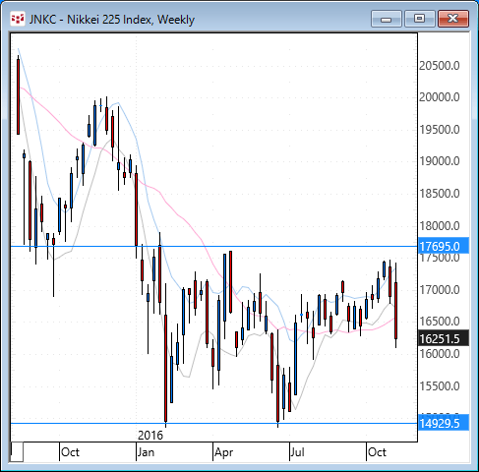Click the 18000.0 price axis label
The image size is (479, 472).
[x=440, y=226]
